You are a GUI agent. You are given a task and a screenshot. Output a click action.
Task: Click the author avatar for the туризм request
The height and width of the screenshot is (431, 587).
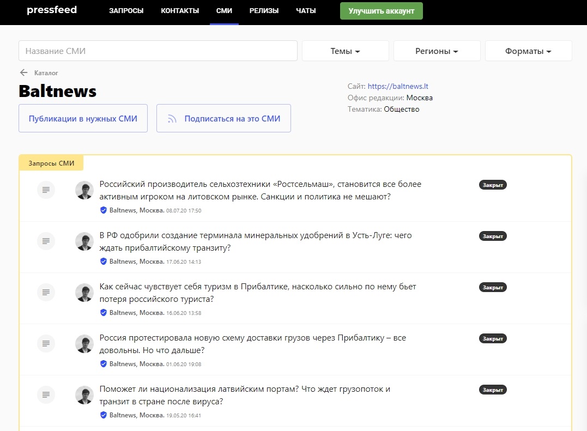[84, 293]
